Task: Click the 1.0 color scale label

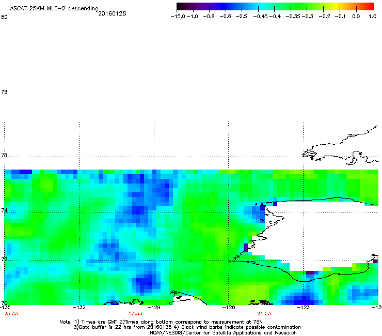Action: tap(373, 17)
